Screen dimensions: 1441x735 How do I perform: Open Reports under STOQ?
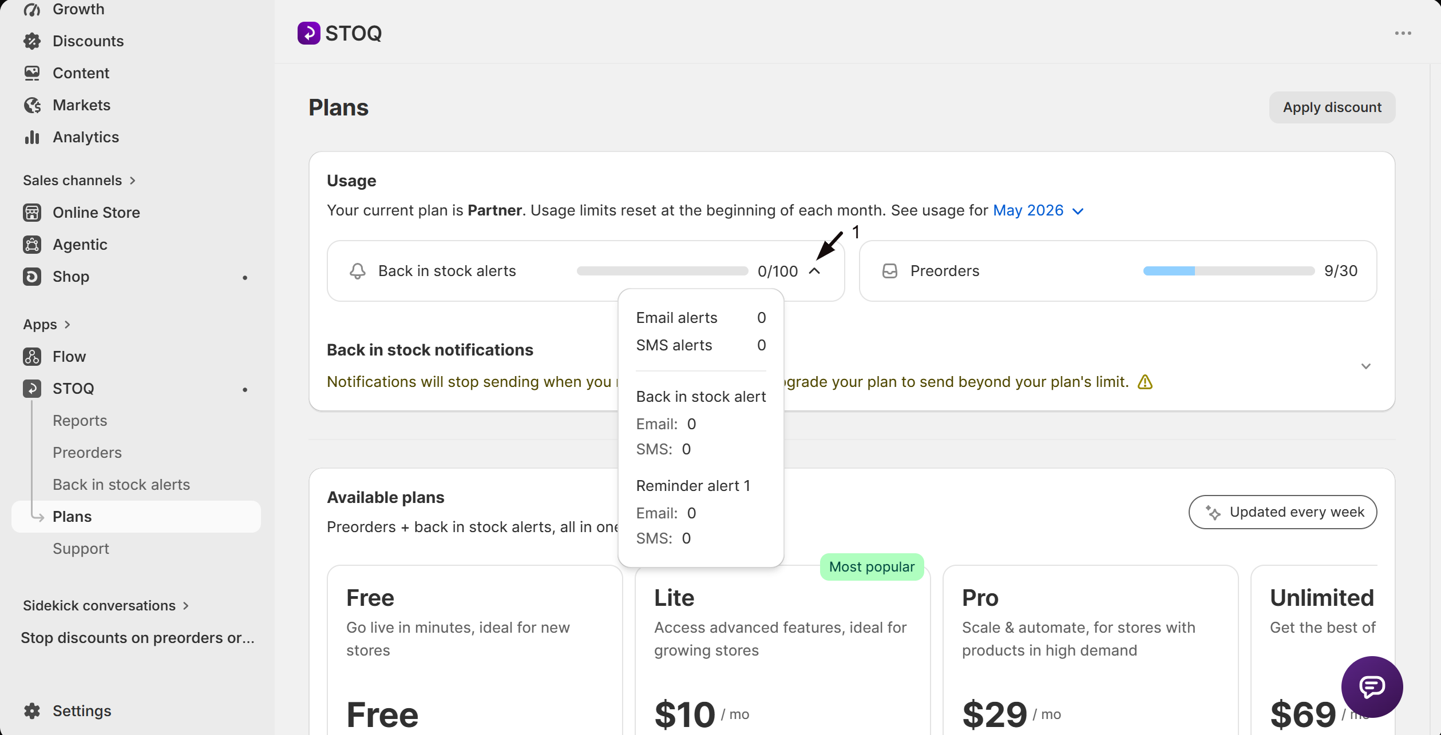click(x=80, y=421)
